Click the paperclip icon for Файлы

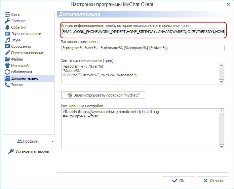(7, 59)
